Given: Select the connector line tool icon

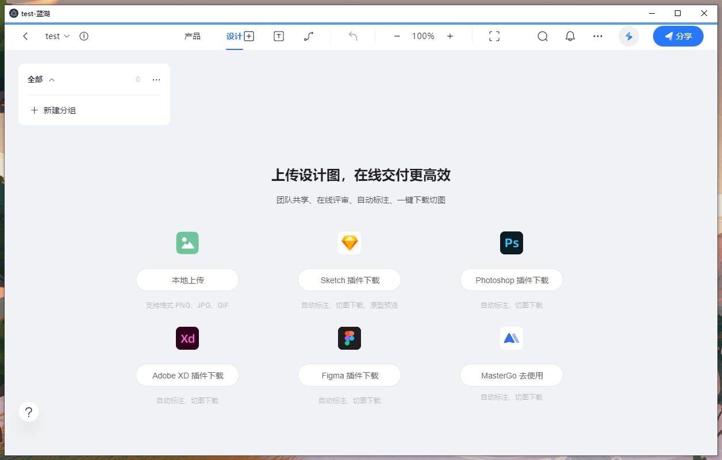Looking at the screenshot, I should pyautogui.click(x=309, y=36).
